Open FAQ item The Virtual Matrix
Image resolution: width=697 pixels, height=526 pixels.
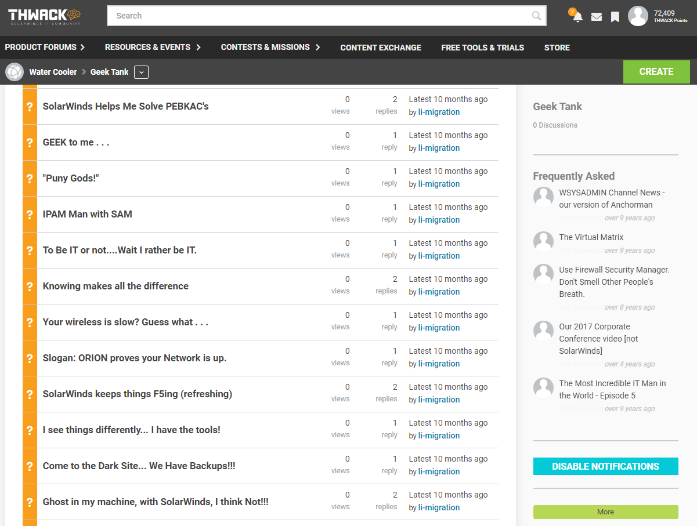591,237
